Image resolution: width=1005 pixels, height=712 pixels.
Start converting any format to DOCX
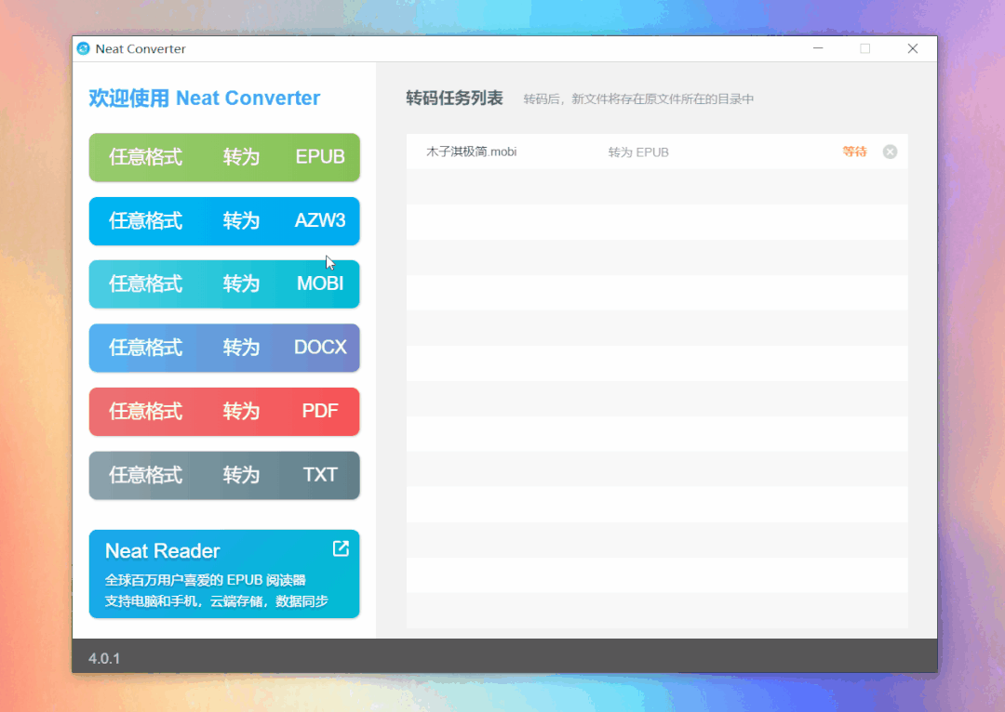(224, 348)
